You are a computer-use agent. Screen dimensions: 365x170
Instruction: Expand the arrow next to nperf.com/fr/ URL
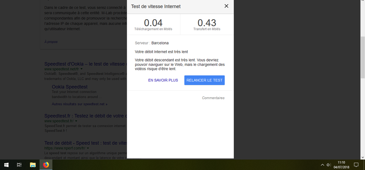[x=88, y=148]
